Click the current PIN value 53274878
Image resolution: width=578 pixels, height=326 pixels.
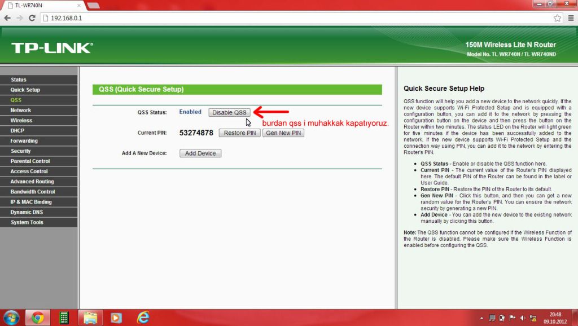tap(196, 133)
